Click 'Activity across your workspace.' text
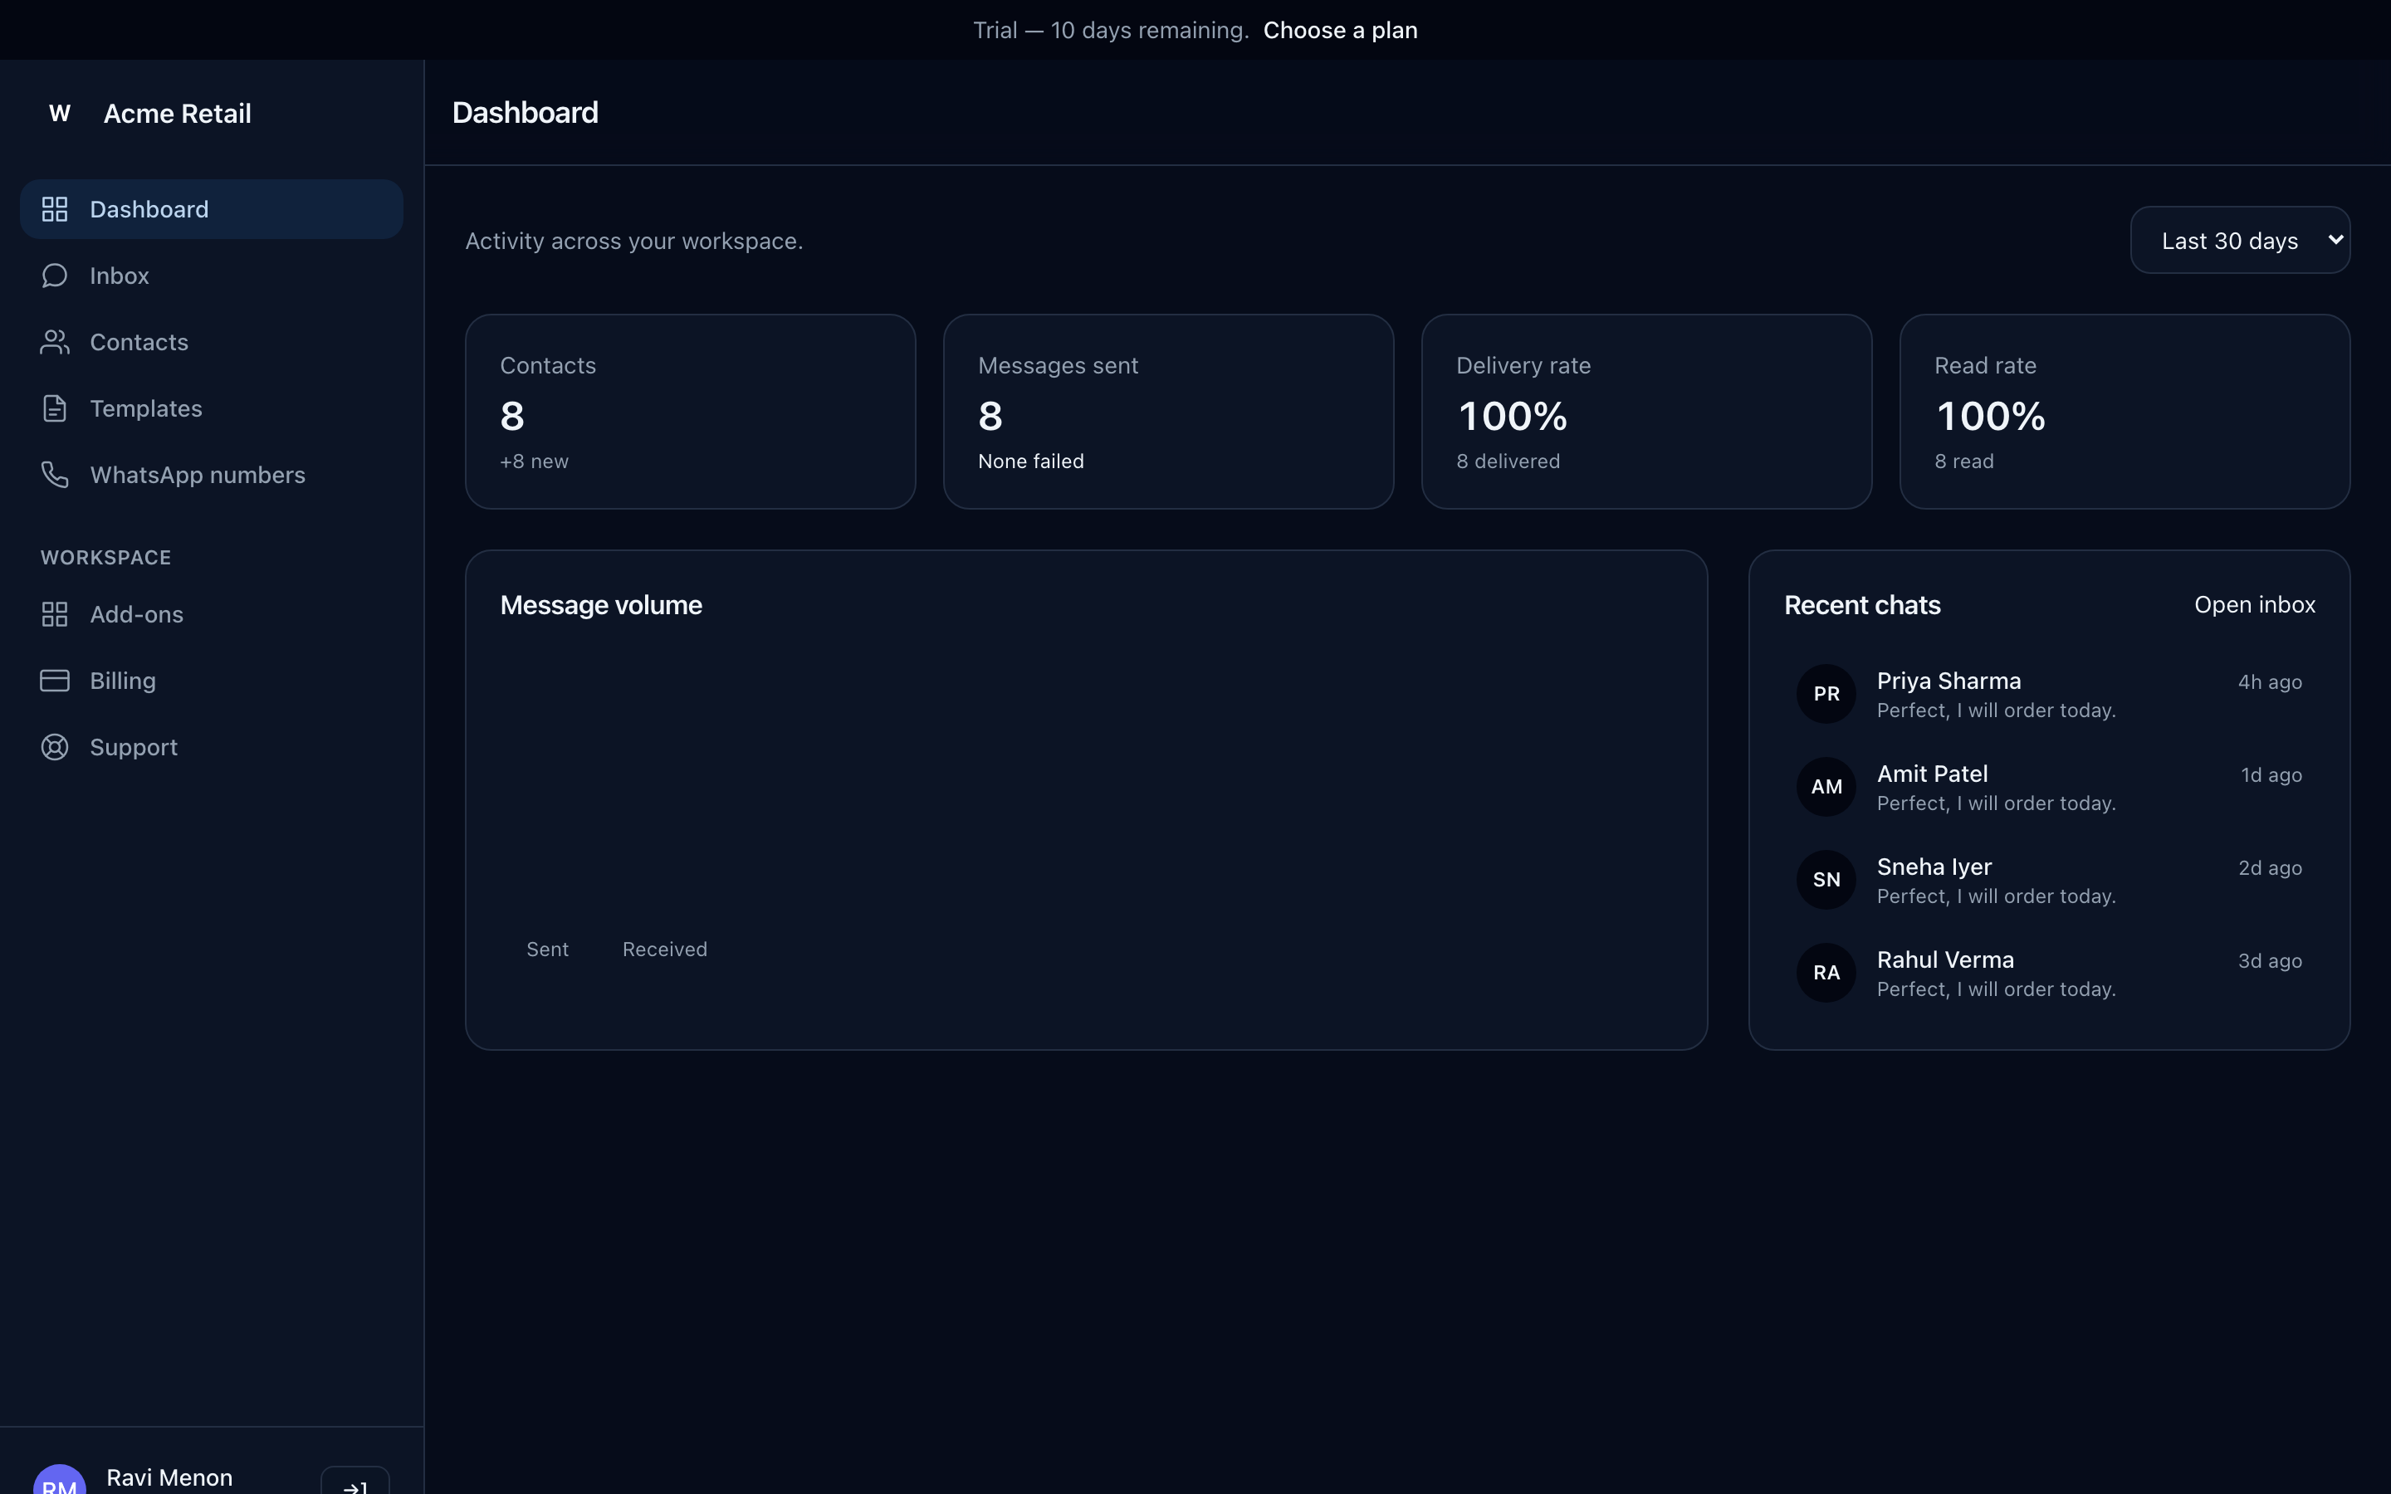 point(634,241)
